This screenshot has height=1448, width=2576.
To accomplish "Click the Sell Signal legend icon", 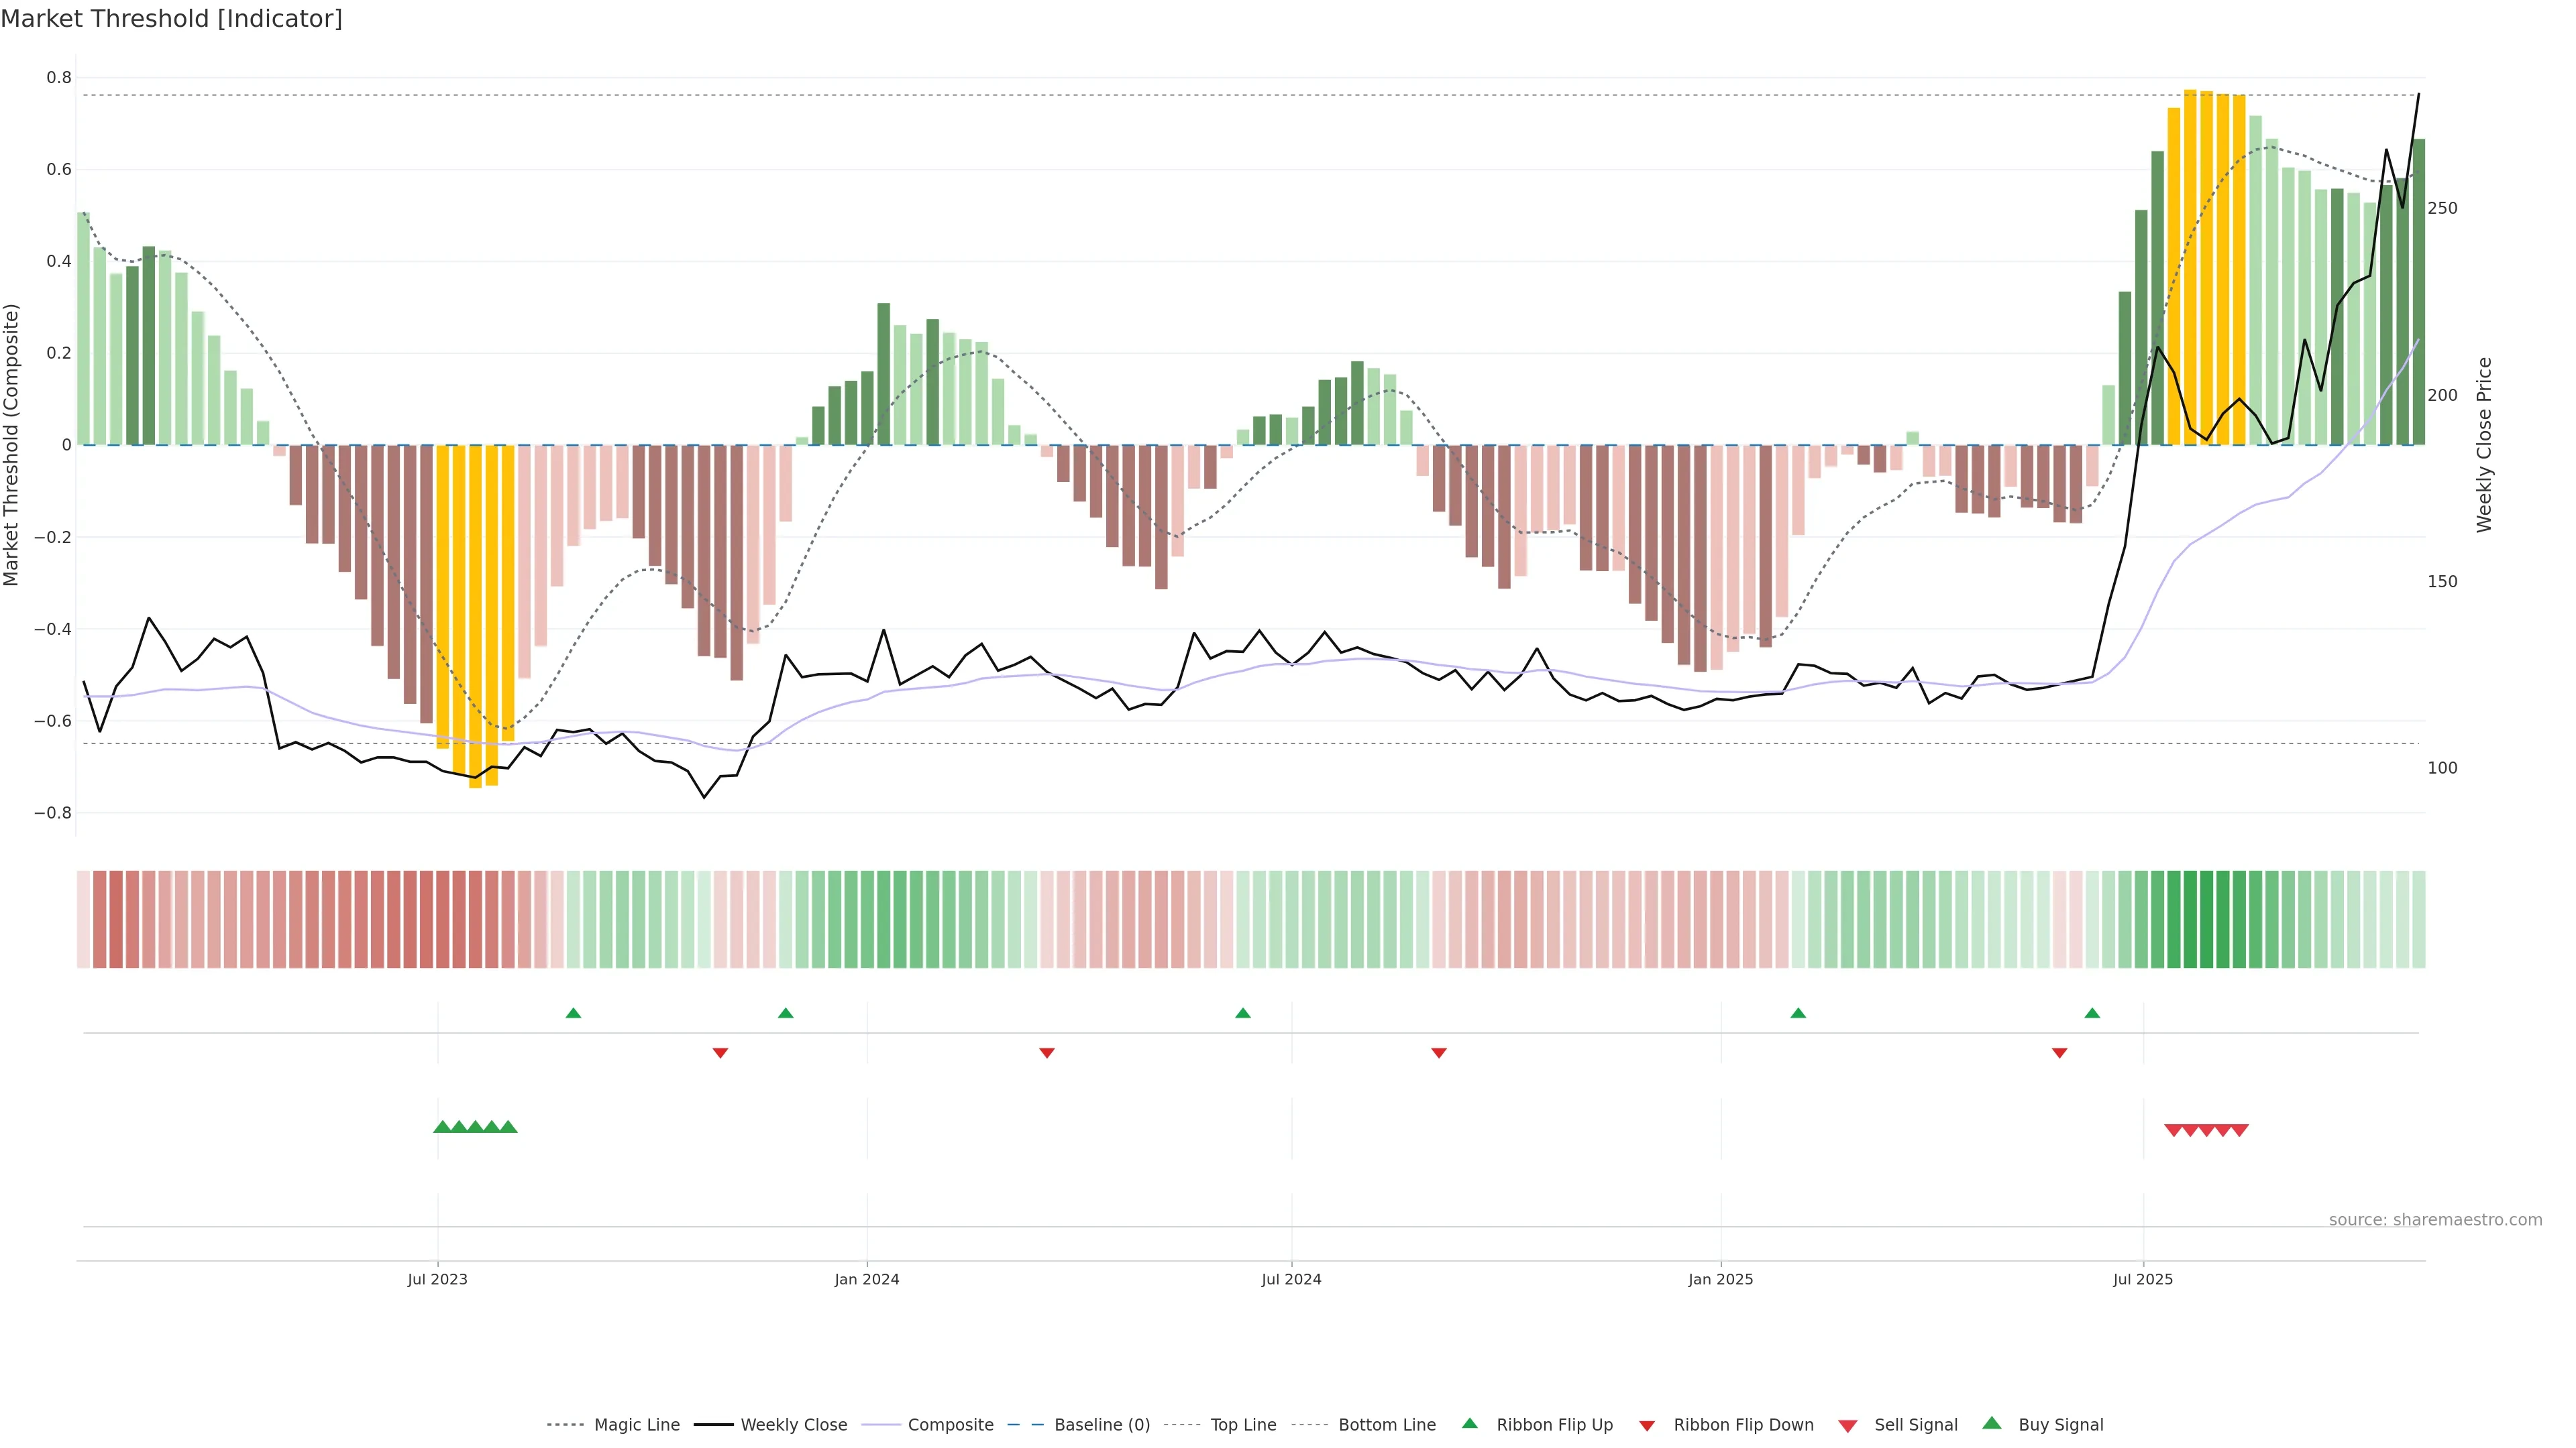I will 1848,1426.
